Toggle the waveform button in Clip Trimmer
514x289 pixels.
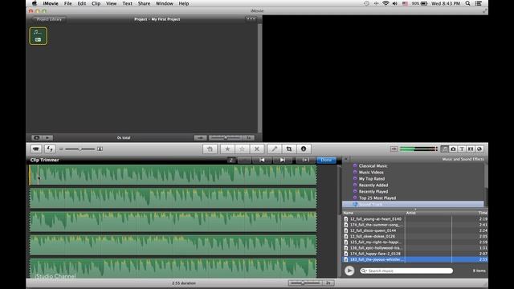coord(231,160)
